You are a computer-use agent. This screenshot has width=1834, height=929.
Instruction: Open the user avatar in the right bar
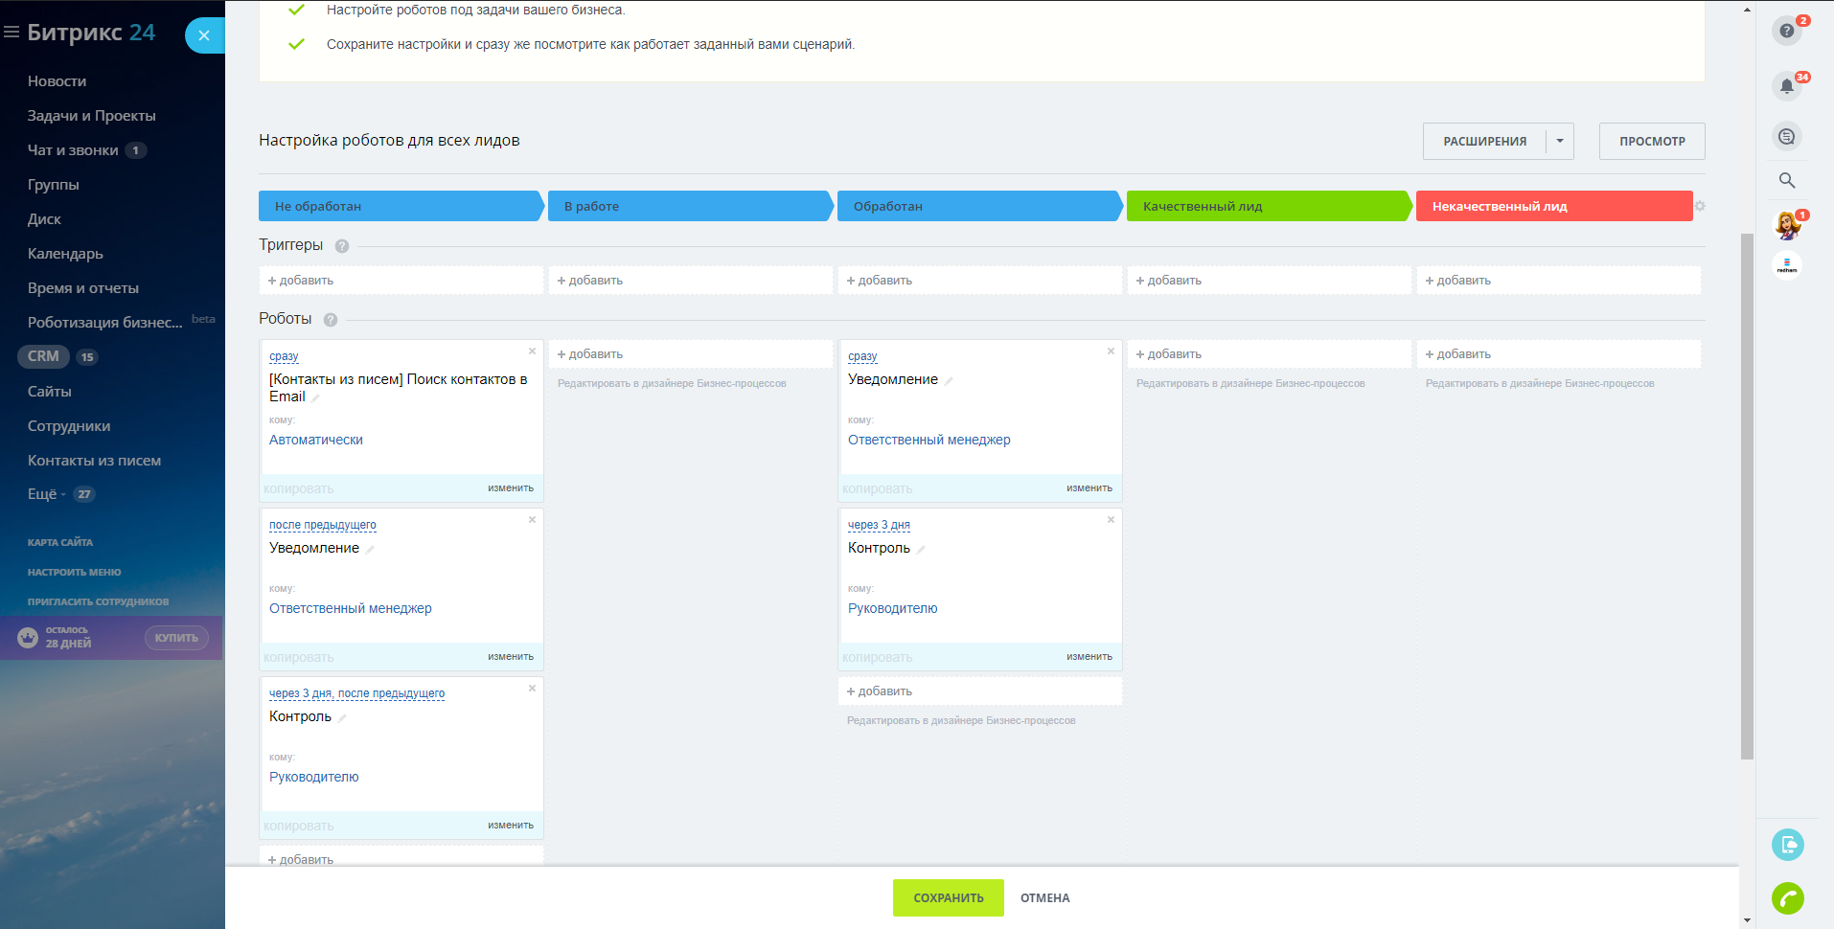click(x=1787, y=225)
